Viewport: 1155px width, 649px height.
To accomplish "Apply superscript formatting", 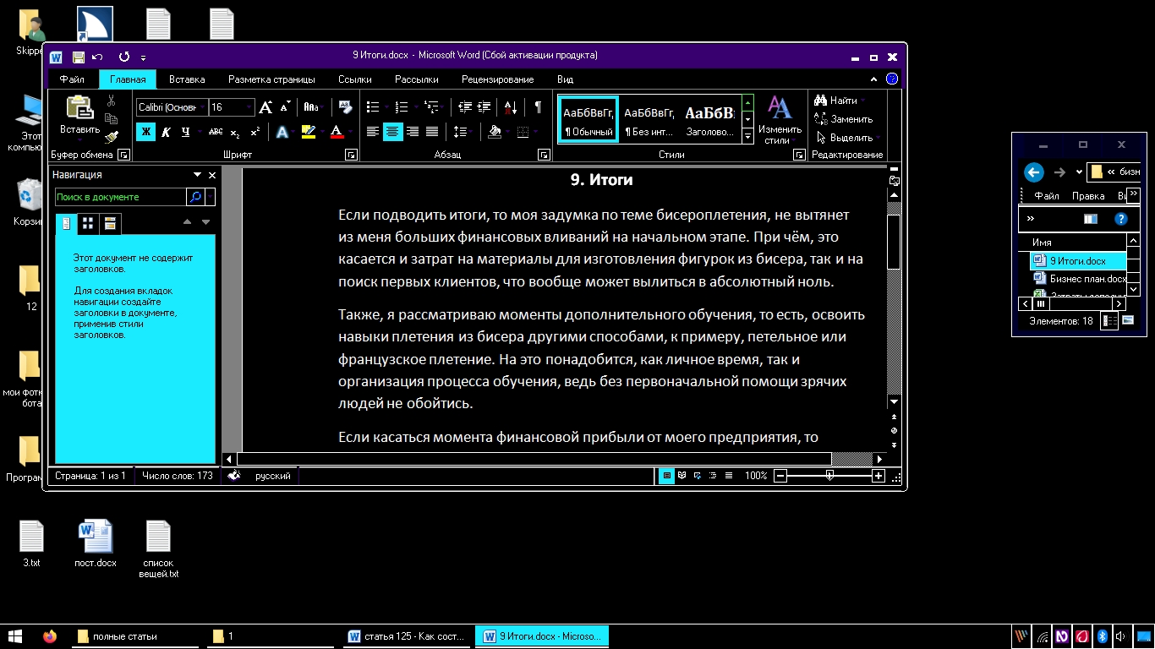I will pyautogui.click(x=255, y=132).
